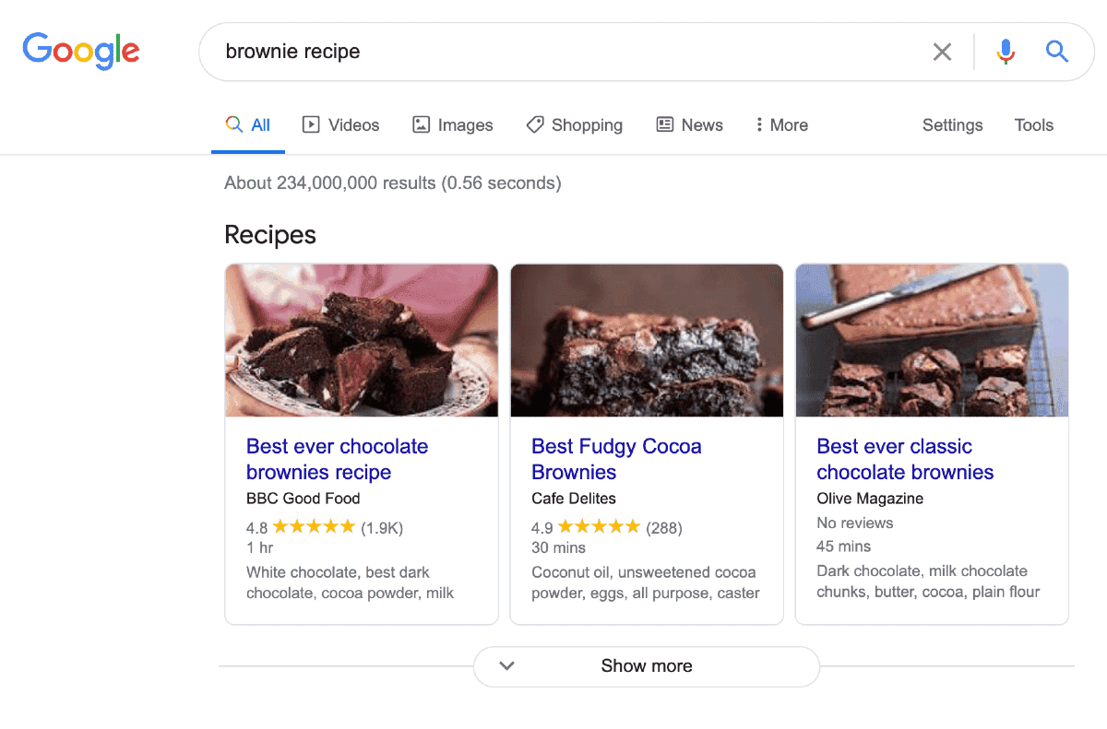
Task: Click the Images picture icon
Action: [422, 124]
